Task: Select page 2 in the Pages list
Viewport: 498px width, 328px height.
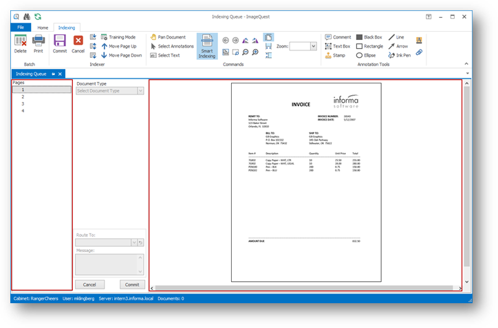Action: coord(41,96)
